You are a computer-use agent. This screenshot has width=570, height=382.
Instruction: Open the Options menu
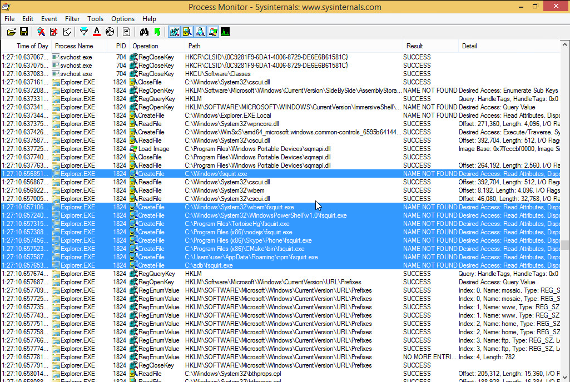pos(123,19)
